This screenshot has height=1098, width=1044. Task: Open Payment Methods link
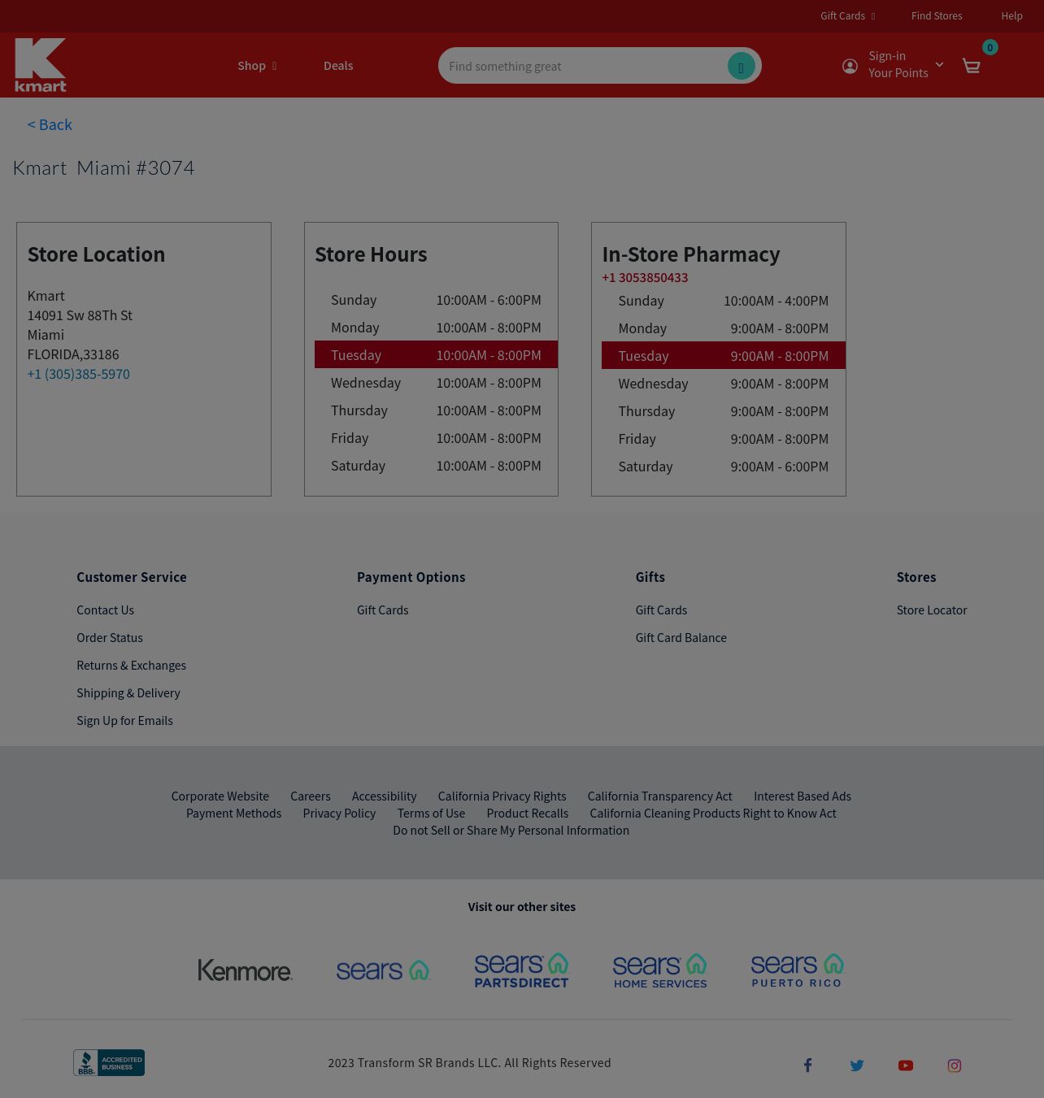(233, 813)
